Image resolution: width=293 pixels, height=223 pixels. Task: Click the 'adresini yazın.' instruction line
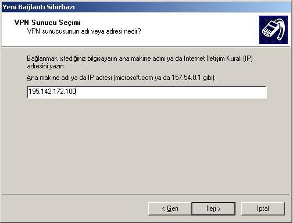tap(46, 66)
